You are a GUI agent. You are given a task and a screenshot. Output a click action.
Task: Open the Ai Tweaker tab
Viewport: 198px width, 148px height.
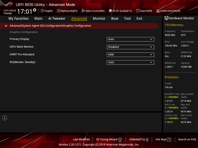point(57,19)
